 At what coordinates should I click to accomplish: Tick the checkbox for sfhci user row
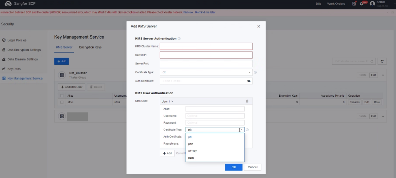click(x=62, y=102)
